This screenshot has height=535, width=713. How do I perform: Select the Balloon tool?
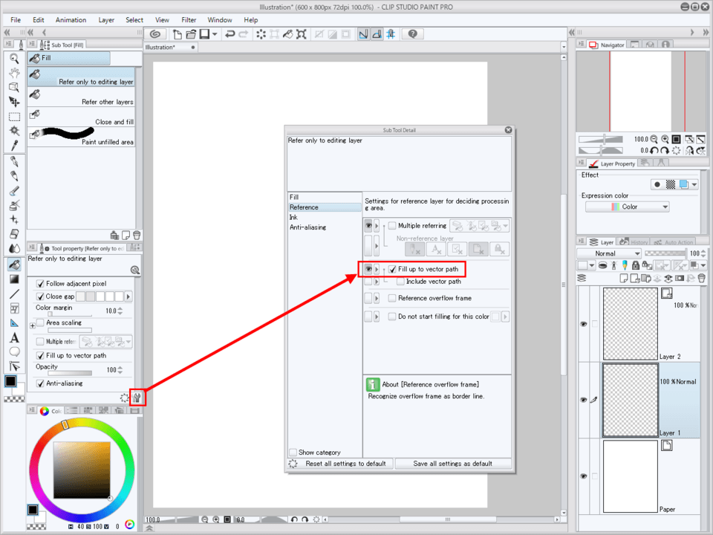tap(14, 351)
